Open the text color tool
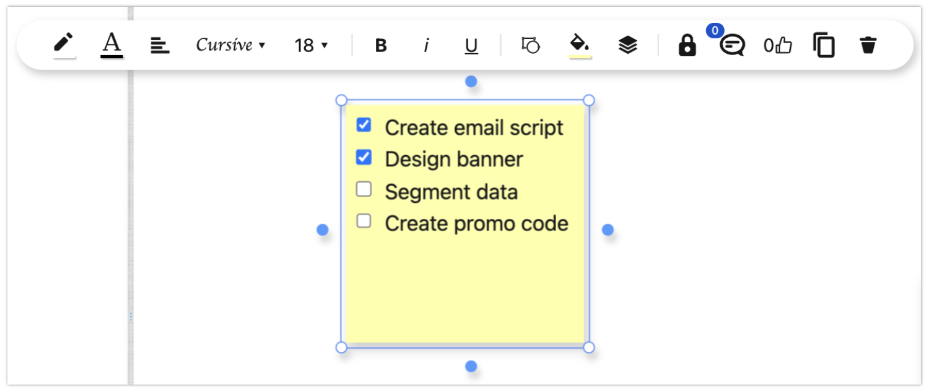929x392 pixels. (x=111, y=45)
